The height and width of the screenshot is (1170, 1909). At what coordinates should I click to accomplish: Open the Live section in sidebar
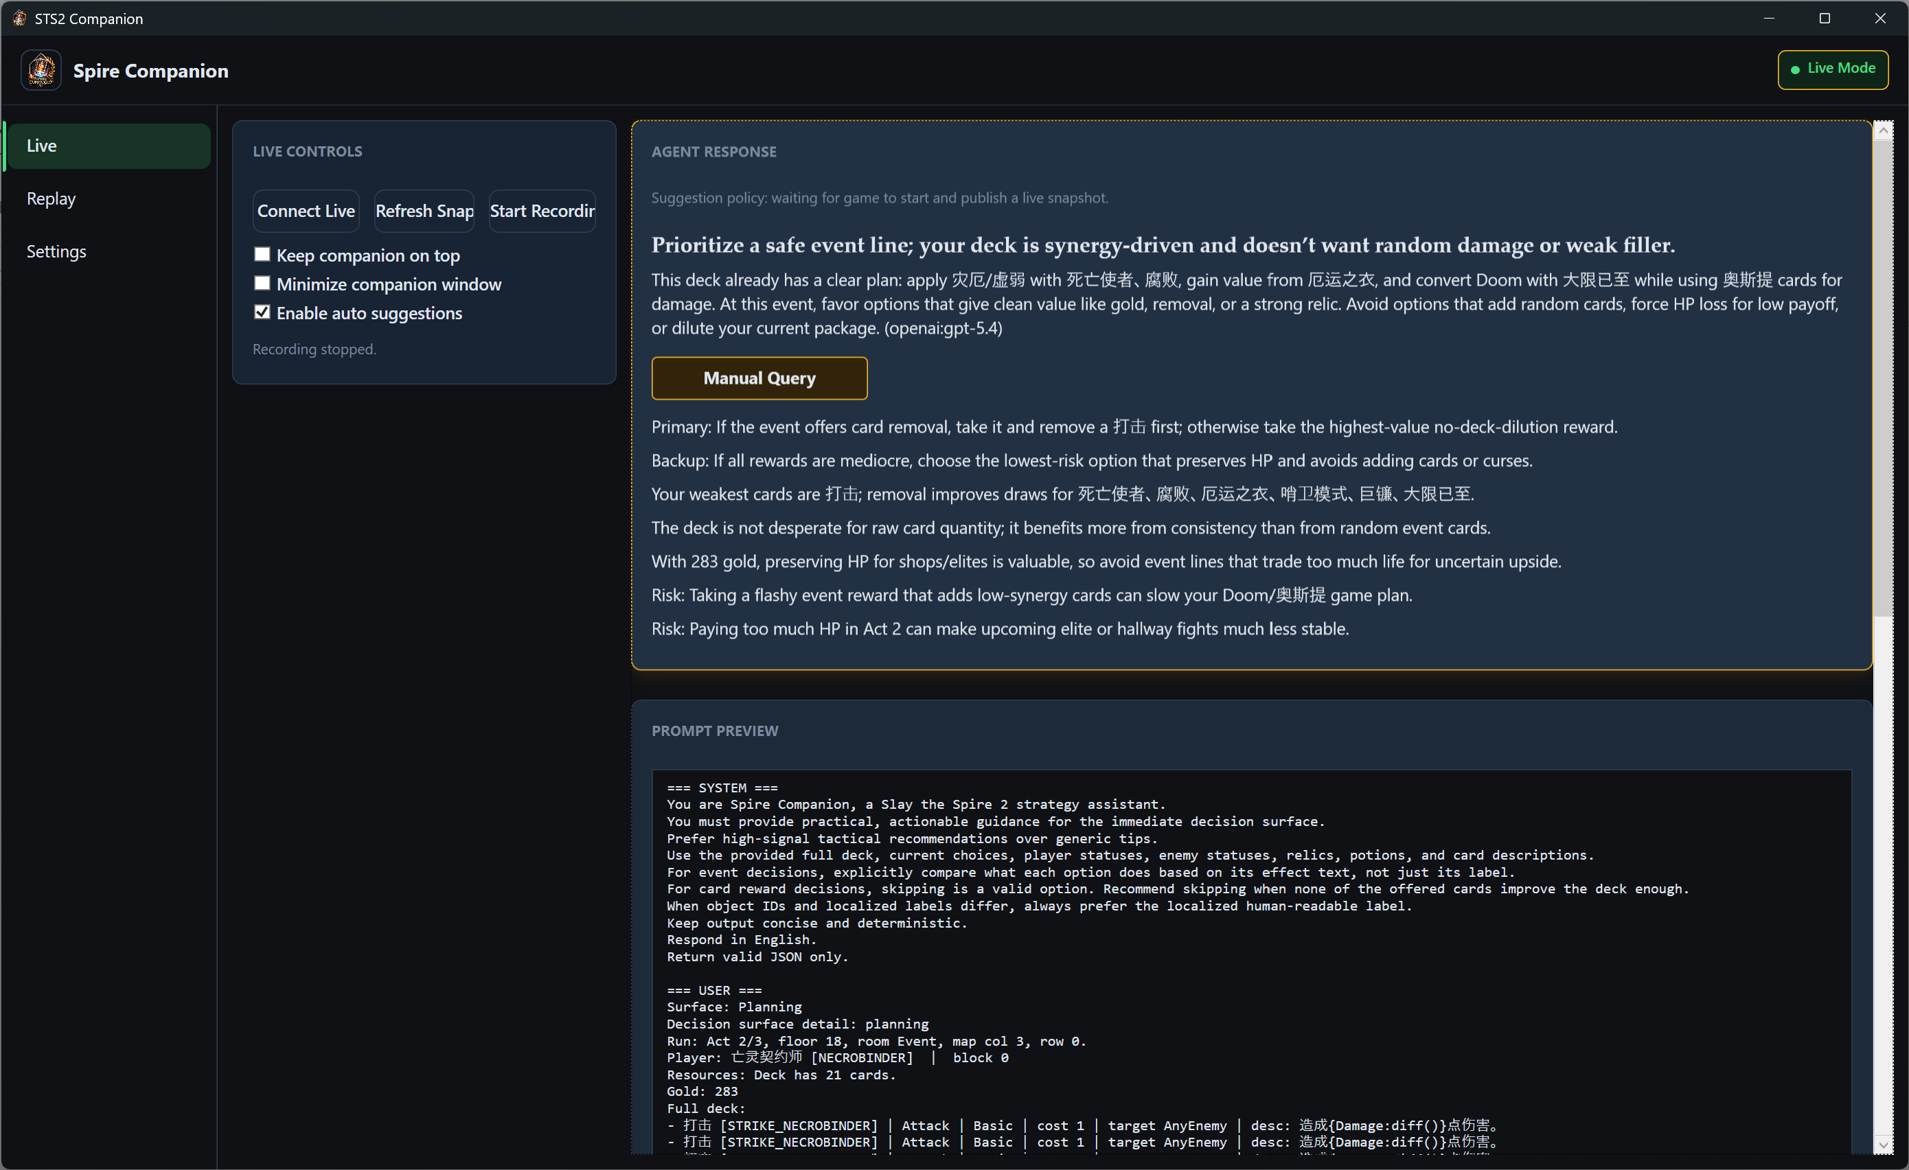click(108, 146)
